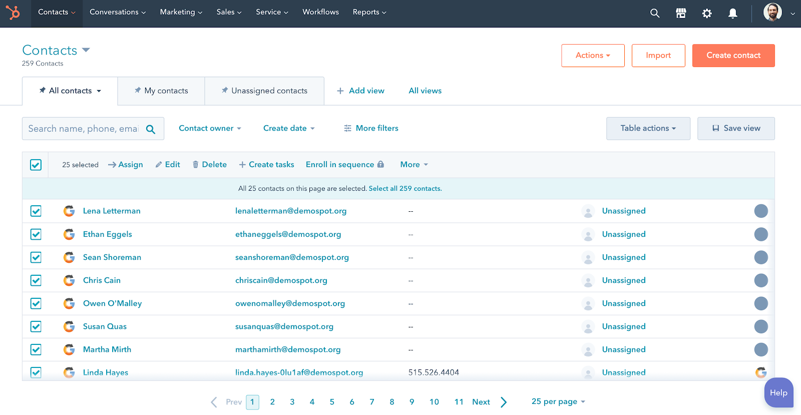Click the owner avatar icon in Lena Letterman row
The image size is (801, 415).
point(588,211)
